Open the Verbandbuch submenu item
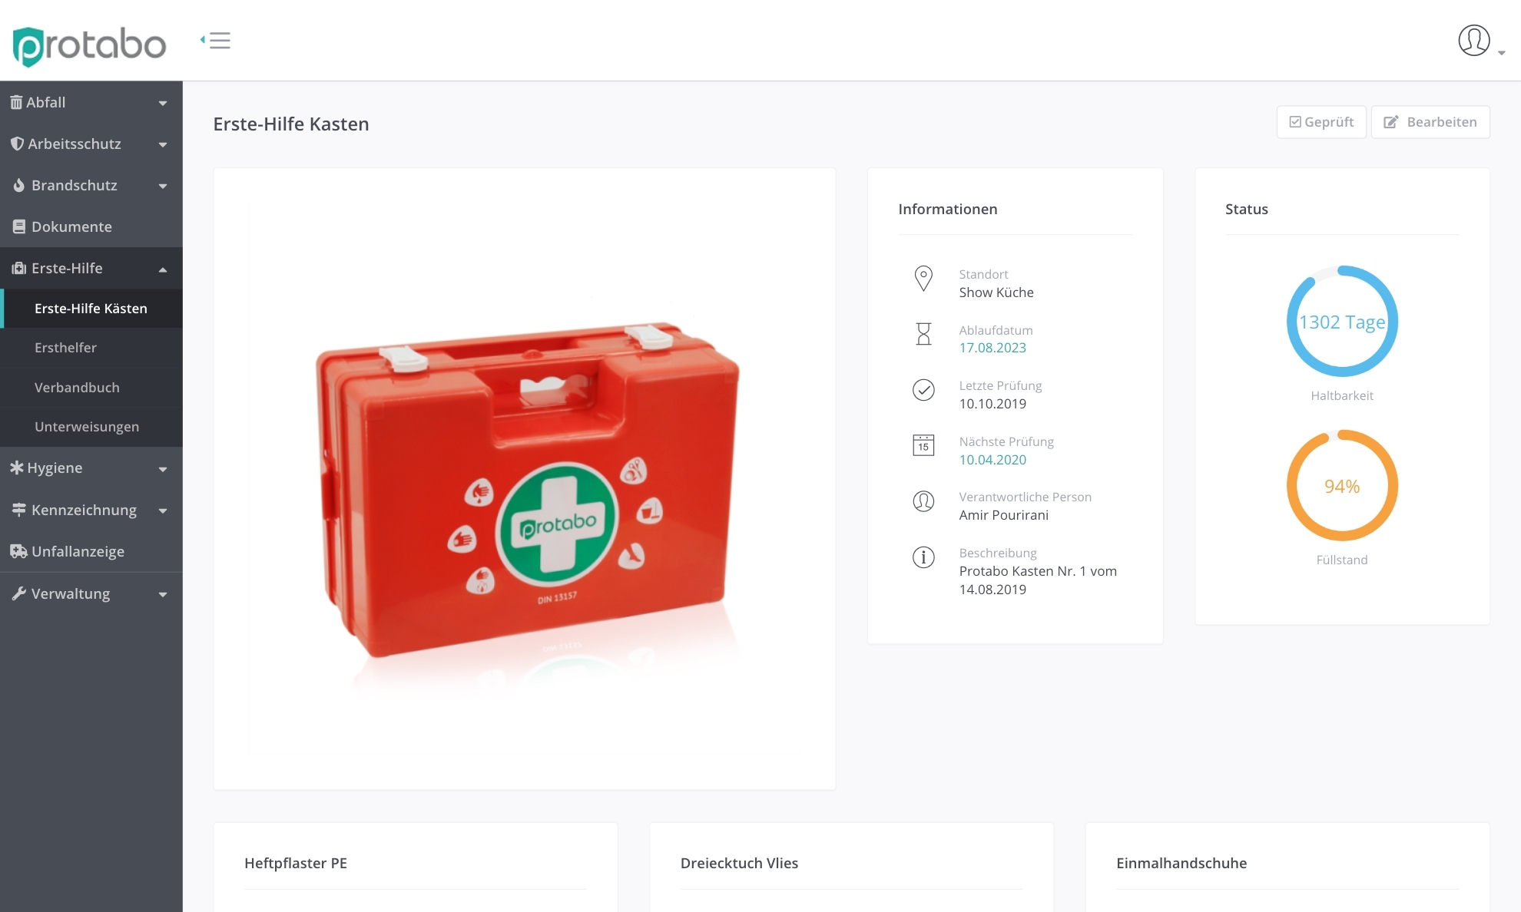1521x912 pixels. pyautogui.click(x=77, y=388)
